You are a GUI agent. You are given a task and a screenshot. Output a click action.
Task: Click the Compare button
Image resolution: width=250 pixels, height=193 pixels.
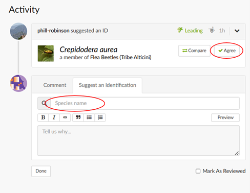(194, 51)
